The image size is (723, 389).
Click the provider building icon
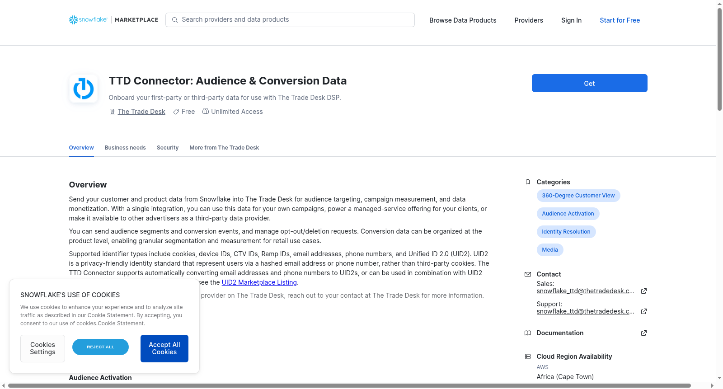pyautogui.click(x=113, y=112)
